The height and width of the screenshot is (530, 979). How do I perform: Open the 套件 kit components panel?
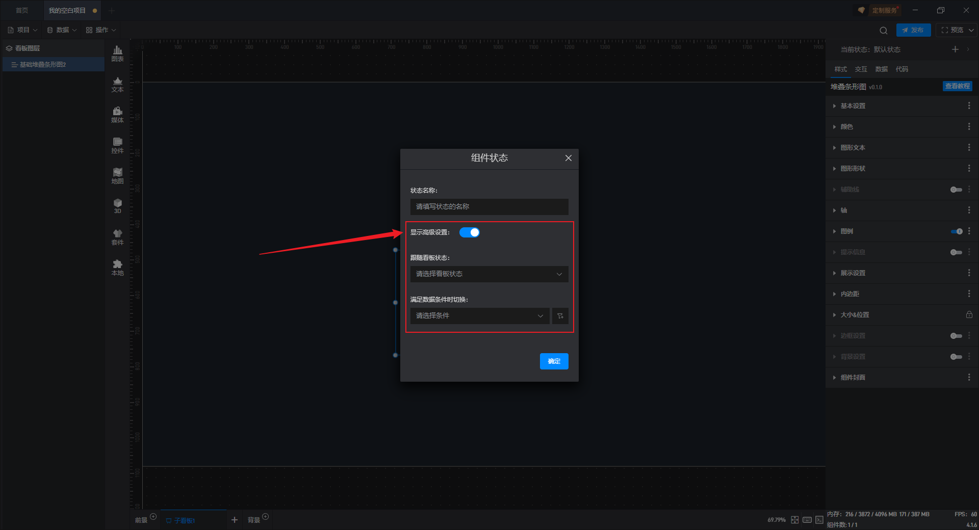click(x=117, y=237)
